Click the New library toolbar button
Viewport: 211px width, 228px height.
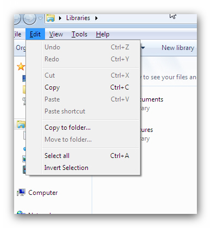[x=178, y=48]
